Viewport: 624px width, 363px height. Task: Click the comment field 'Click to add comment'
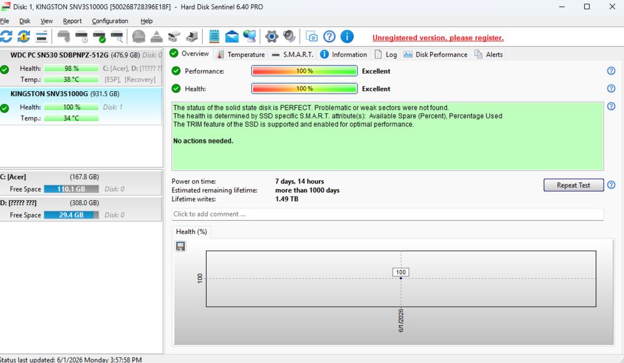pos(388,214)
